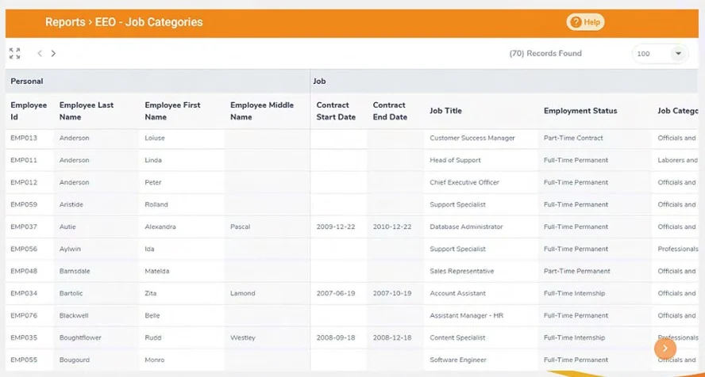Click the Employment Status column header

580,111
